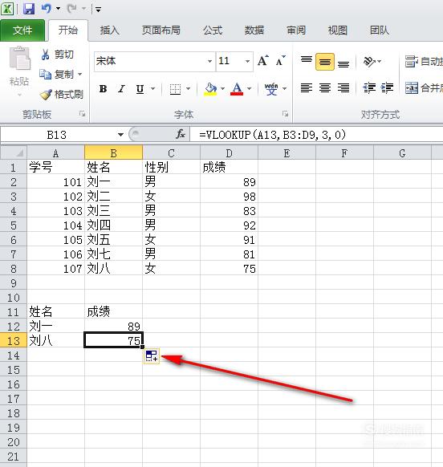
Task: Click the Cut scissors button
Action: [57, 55]
